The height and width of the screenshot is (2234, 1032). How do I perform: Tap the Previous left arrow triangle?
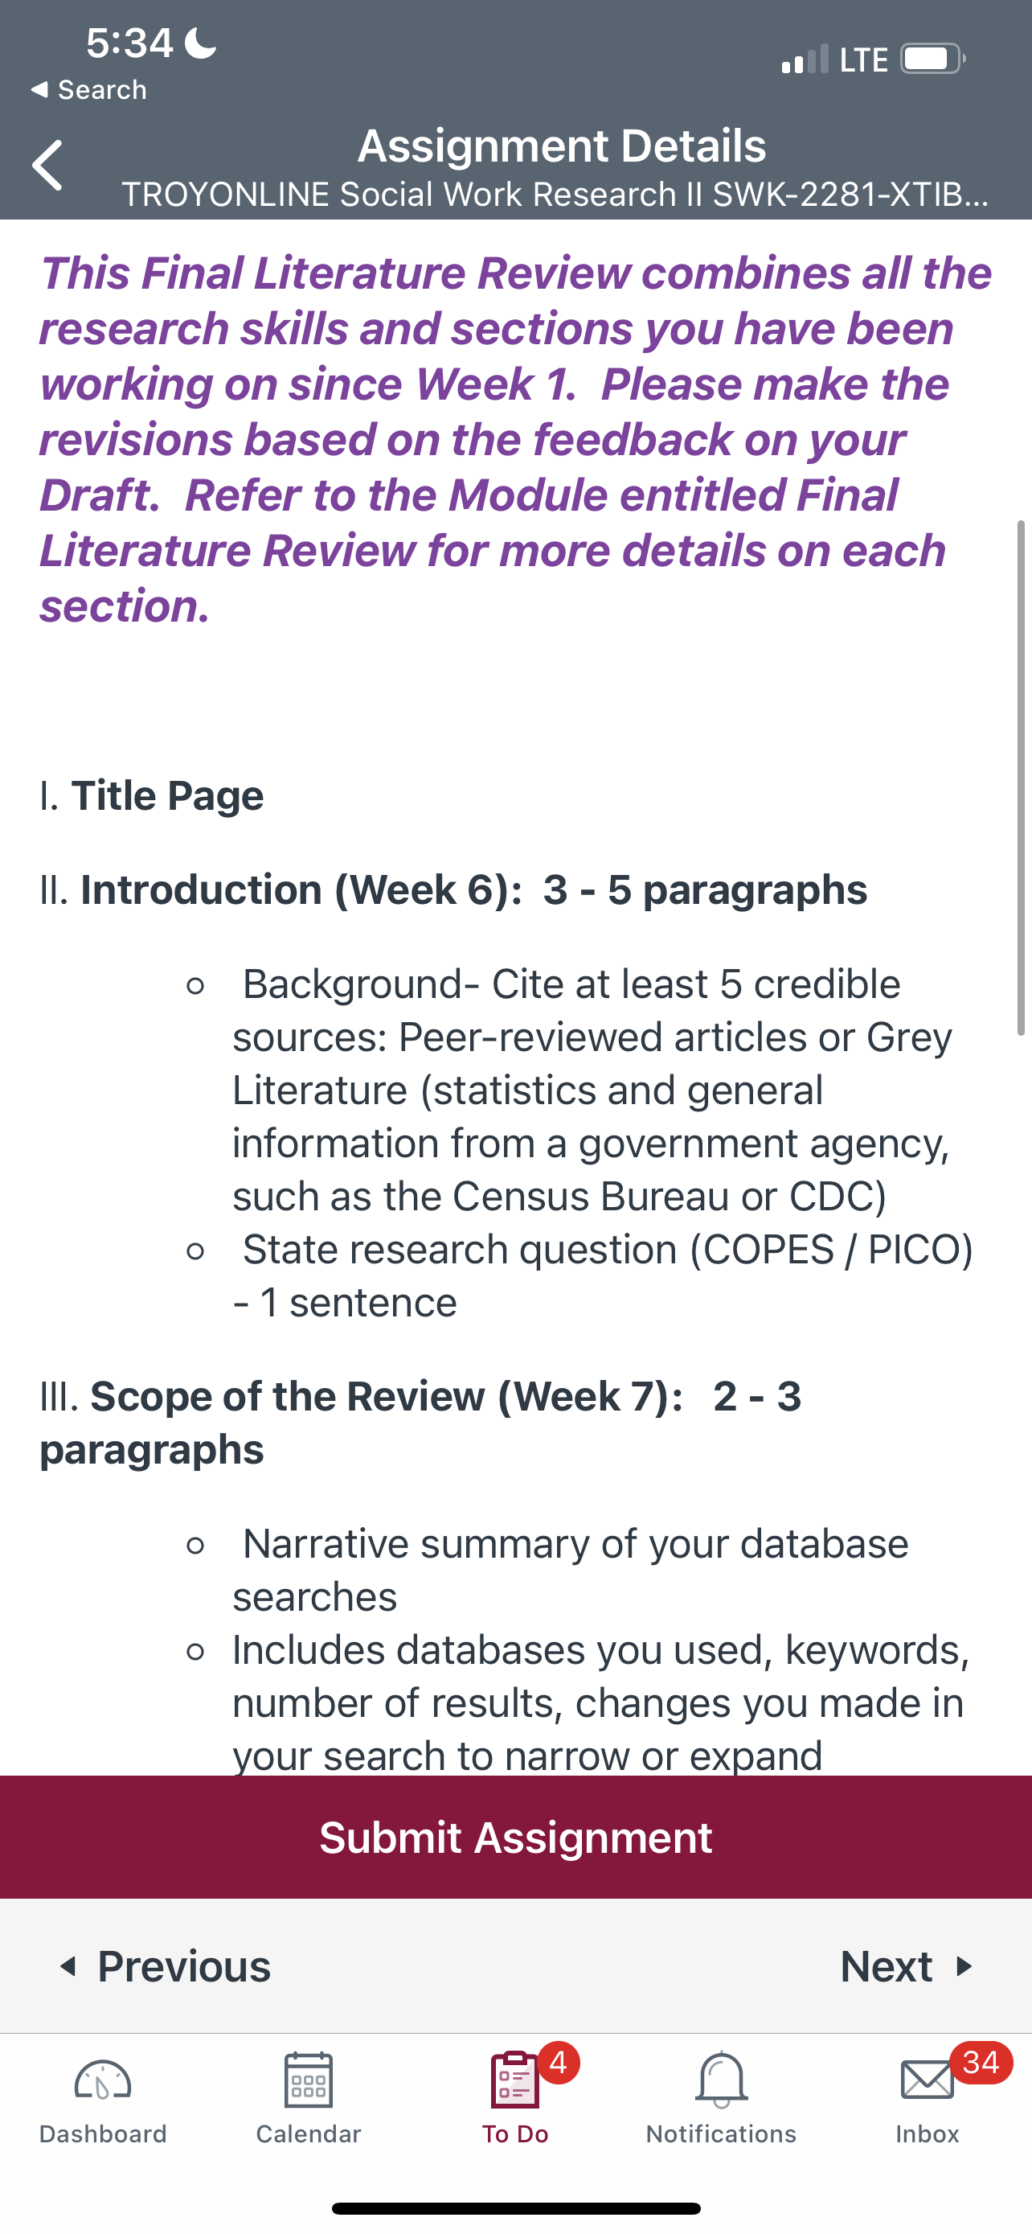(x=68, y=1966)
